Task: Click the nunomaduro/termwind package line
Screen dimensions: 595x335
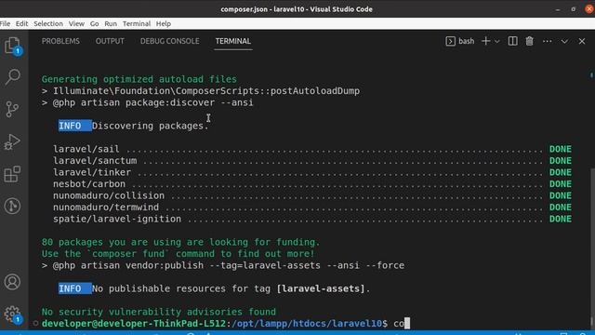Action: pyautogui.click(x=312, y=208)
